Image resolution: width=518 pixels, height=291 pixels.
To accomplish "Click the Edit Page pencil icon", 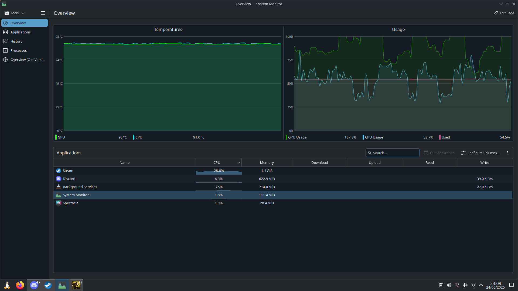I will (496, 13).
